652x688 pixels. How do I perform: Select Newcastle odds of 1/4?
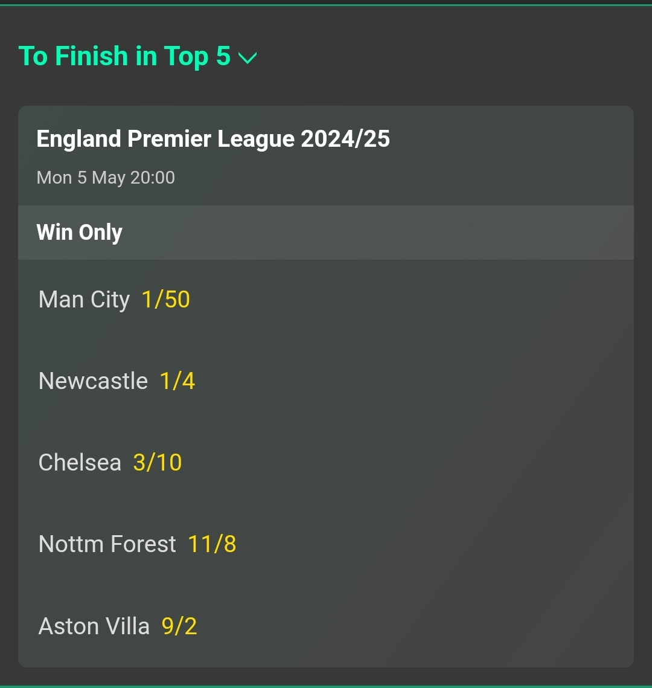[177, 381]
